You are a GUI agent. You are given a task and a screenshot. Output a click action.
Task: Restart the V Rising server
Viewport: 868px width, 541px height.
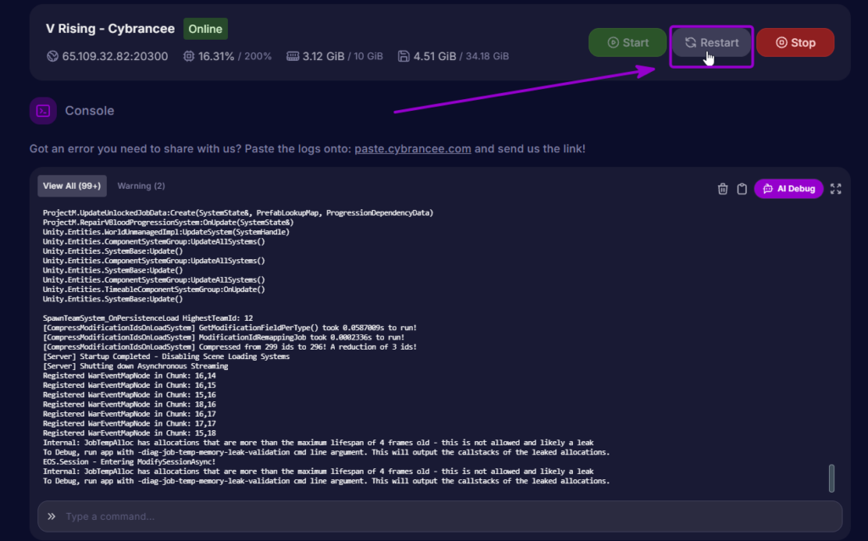[x=711, y=42]
